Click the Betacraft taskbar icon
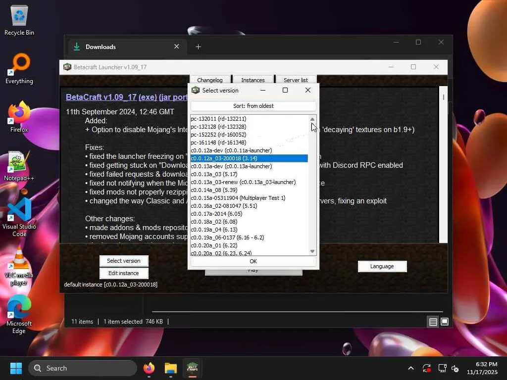The image size is (507, 380). (192, 368)
